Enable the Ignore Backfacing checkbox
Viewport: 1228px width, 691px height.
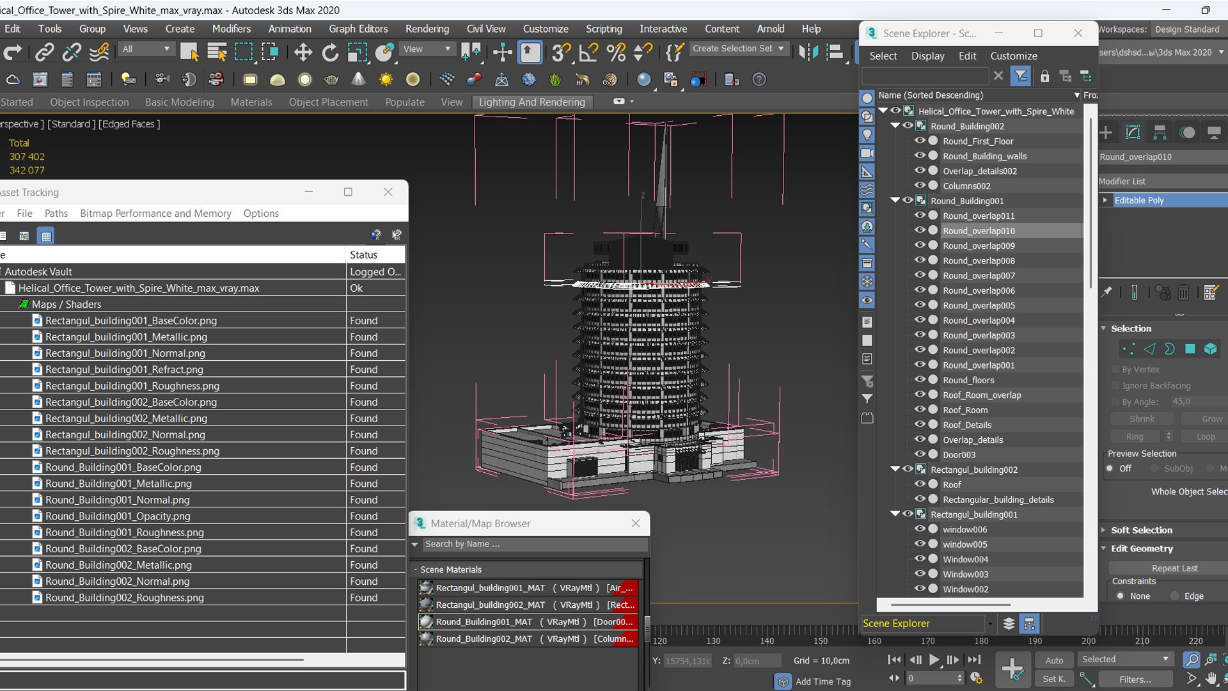pos(1116,386)
